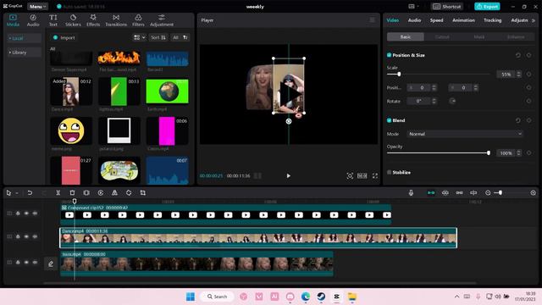Hide the Dance.mp4 track with eye icon
Screen dimensions: 542x305
pos(26,236)
